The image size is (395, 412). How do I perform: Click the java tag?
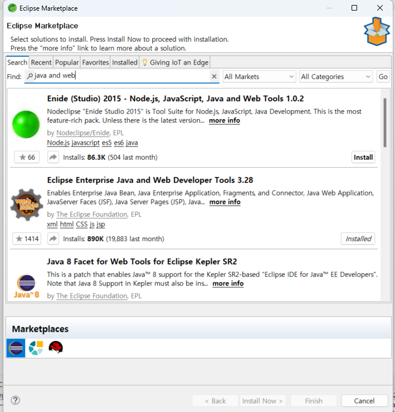131,143
